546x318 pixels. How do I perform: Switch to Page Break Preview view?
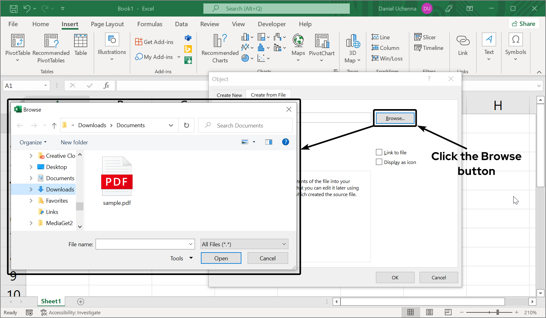(x=448, y=312)
